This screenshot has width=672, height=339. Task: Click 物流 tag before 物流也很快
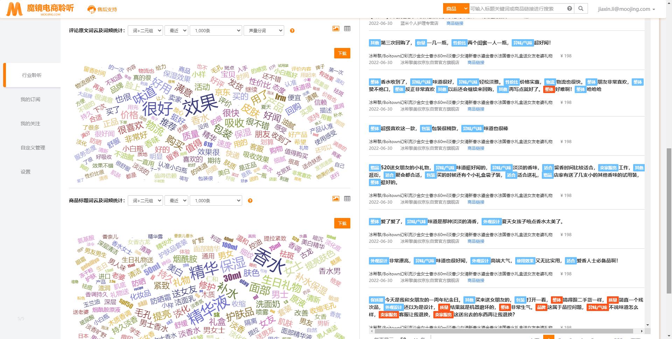550,82
